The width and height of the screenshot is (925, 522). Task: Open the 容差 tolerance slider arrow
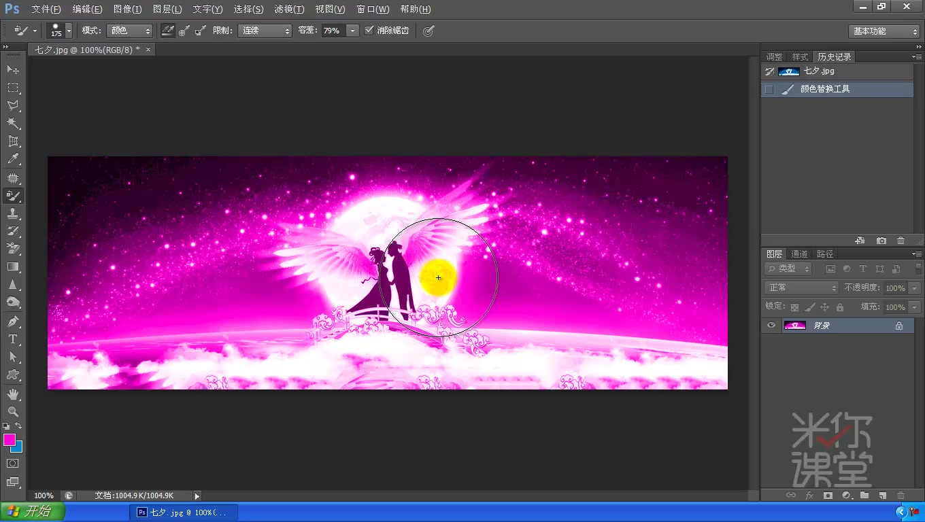click(352, 31)
